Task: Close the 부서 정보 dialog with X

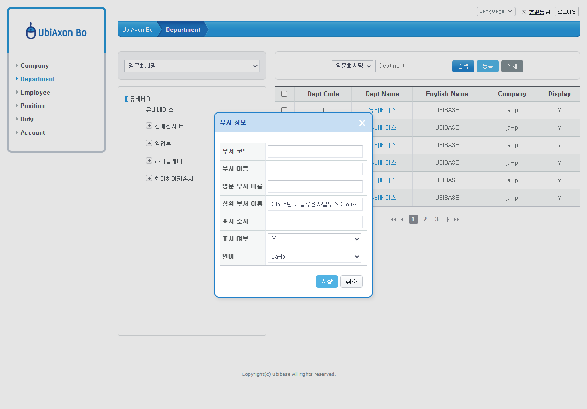Action: point(362,123)
